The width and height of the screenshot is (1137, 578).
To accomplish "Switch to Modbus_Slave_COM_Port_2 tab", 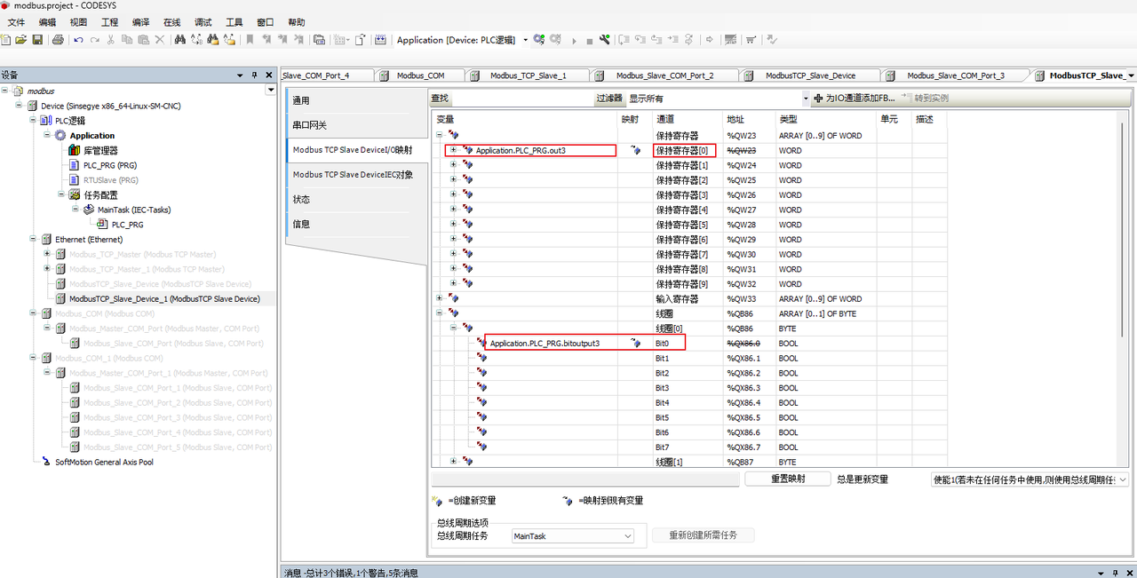I will click(x=664, y=76).
